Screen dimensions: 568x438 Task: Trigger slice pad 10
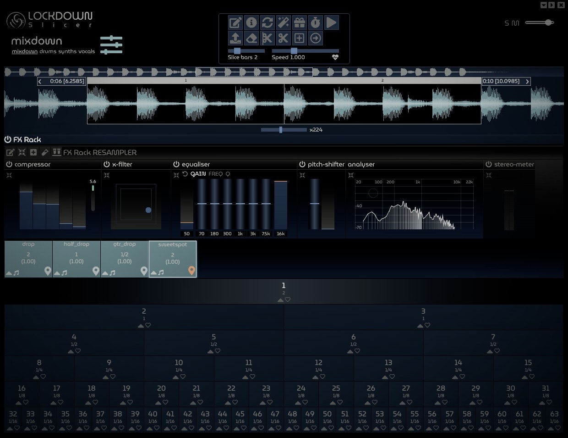pos(179,368)
